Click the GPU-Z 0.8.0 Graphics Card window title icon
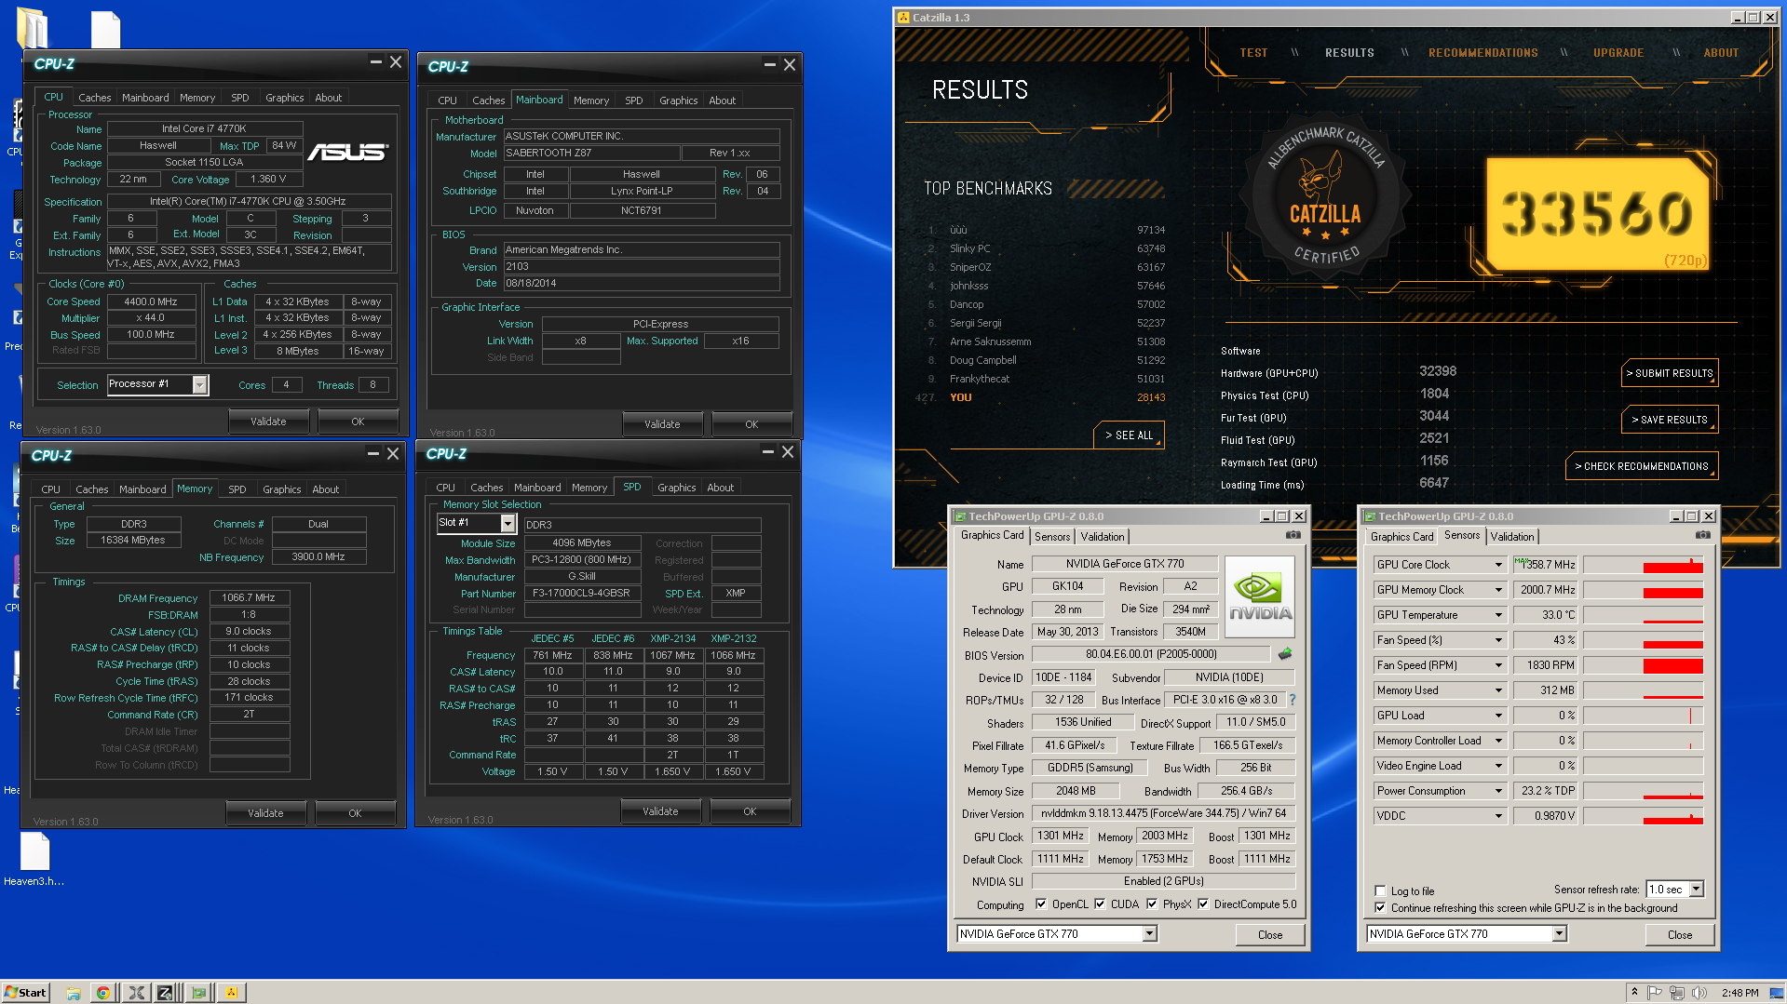Screen dimensions: 1787x1004 (960, 516)
